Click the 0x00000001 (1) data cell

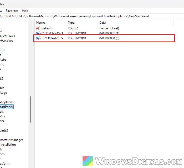click(109, 33)
